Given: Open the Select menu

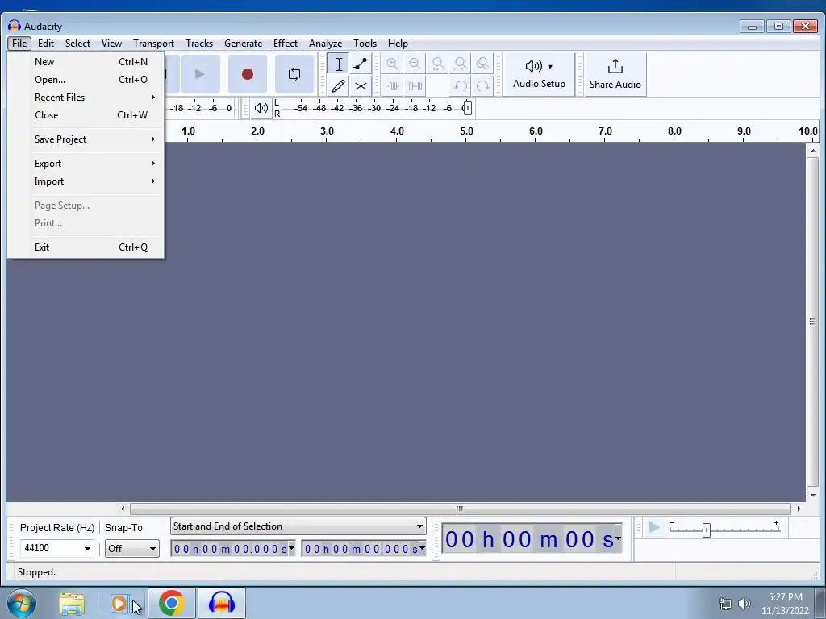Looking at the screenshot, I should coord(77,44).
